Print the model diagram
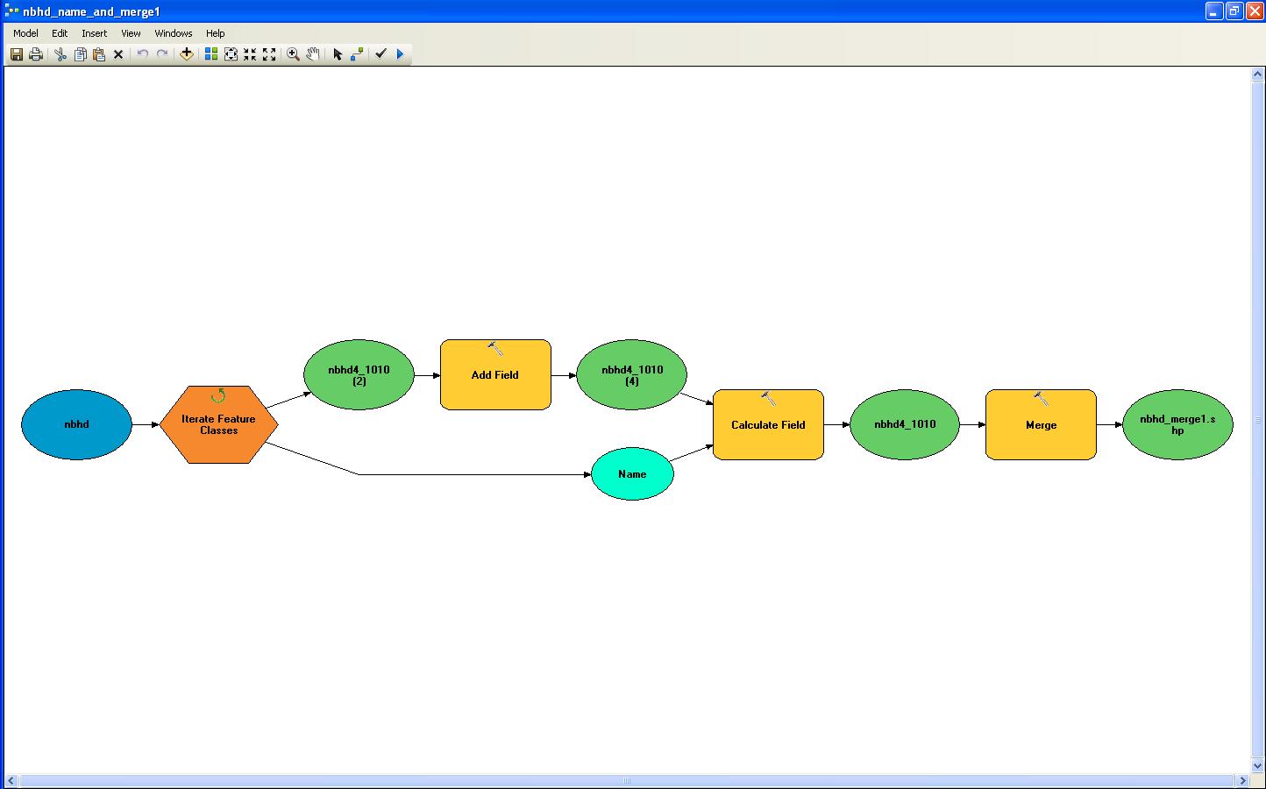Screen dimensions: 1266x789 [x=36, y=54]
